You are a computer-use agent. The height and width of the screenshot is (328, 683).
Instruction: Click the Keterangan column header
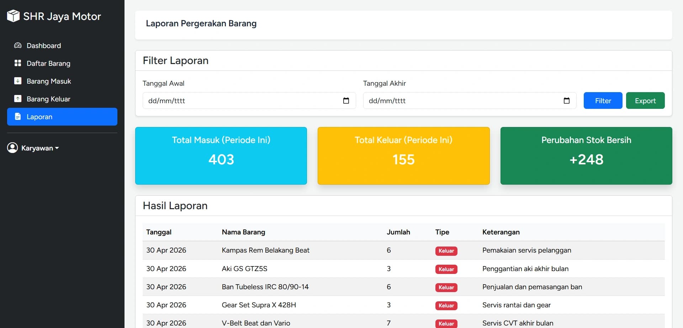tap(501, 232)
